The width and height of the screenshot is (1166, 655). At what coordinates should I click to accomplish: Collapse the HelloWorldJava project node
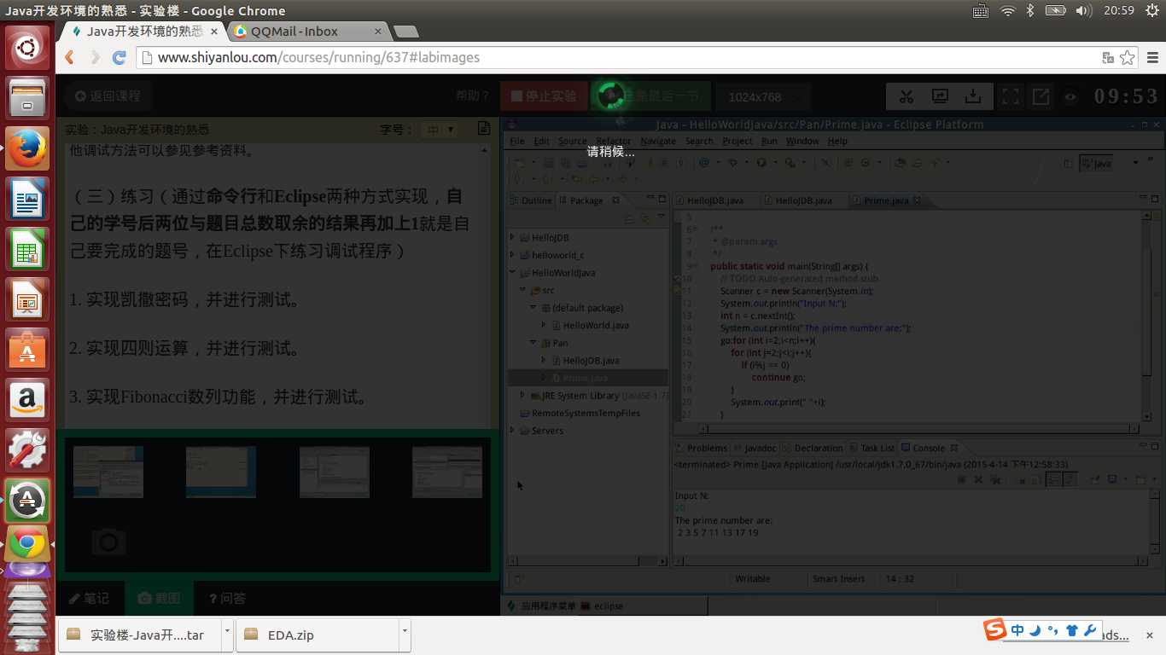(513, 273)
